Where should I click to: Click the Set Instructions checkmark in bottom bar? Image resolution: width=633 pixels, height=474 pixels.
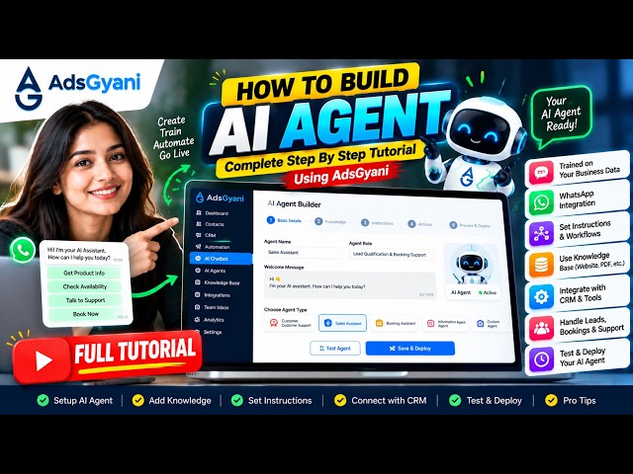tap(237, 400)
